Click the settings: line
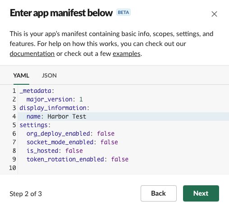 pos(124,125)
